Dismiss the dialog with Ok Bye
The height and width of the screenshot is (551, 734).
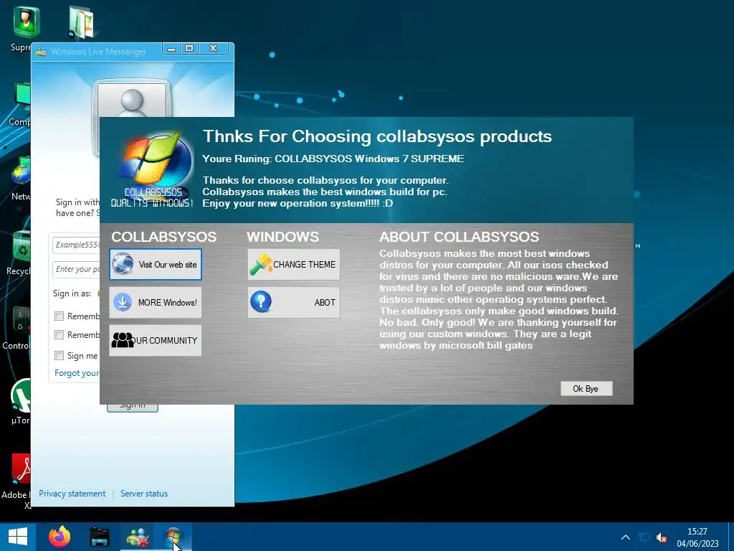pos(586,388)
